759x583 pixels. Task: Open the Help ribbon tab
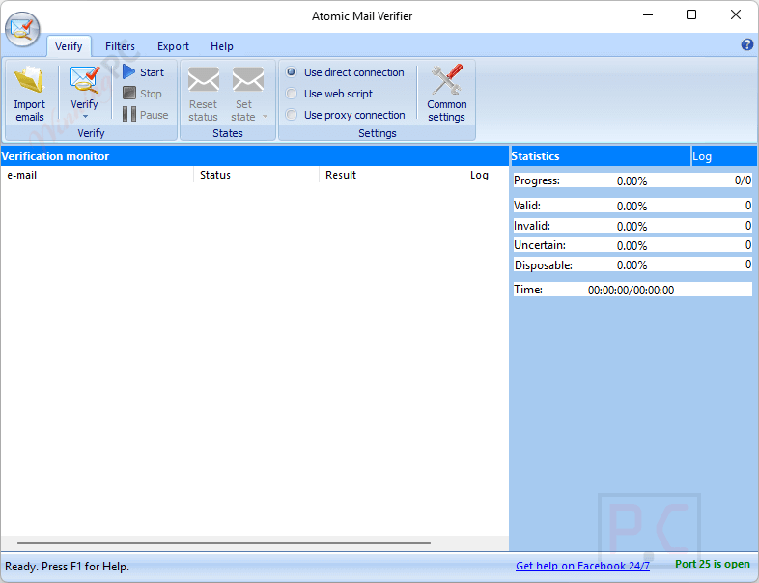222,46
